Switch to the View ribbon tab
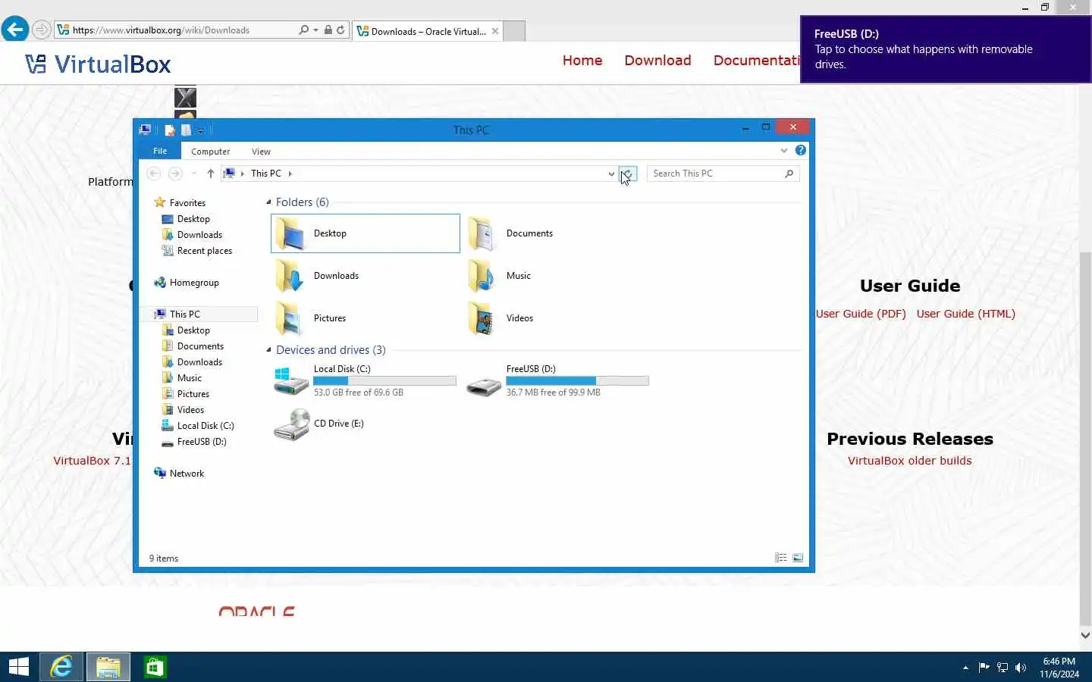This screenshot has height=682, width=1092. coord(261,152)
